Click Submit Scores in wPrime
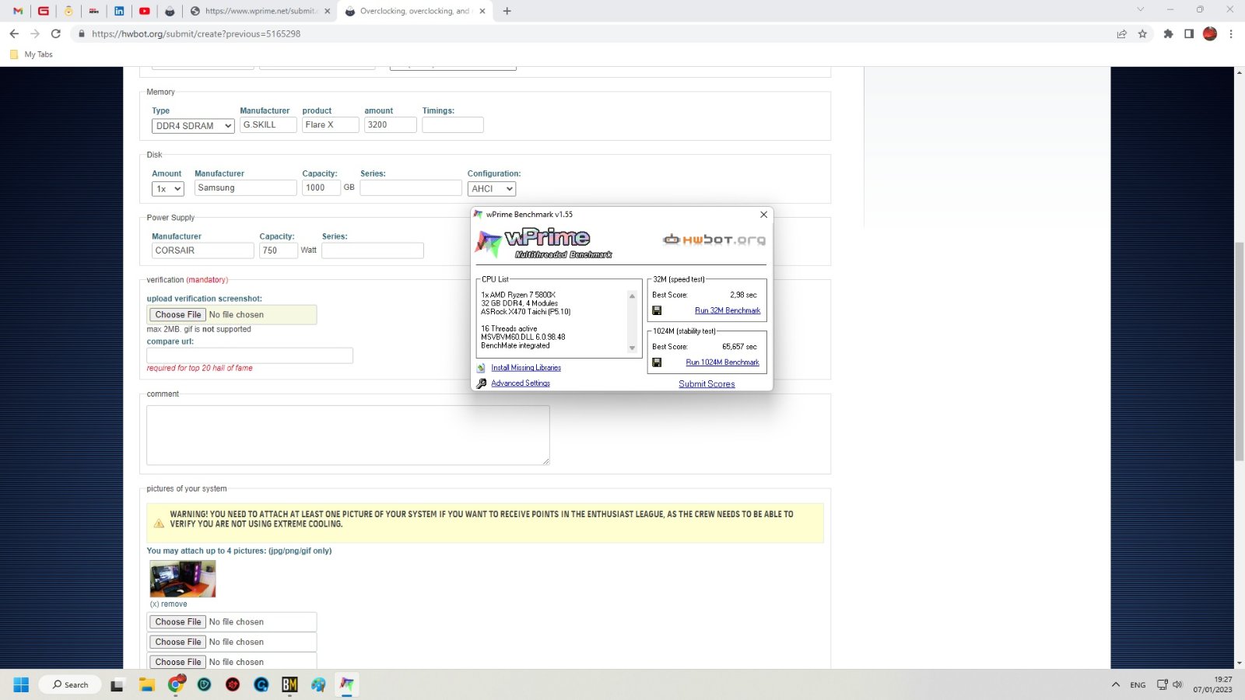Screen dimensions: 1245x700 [x=707, y=384]
